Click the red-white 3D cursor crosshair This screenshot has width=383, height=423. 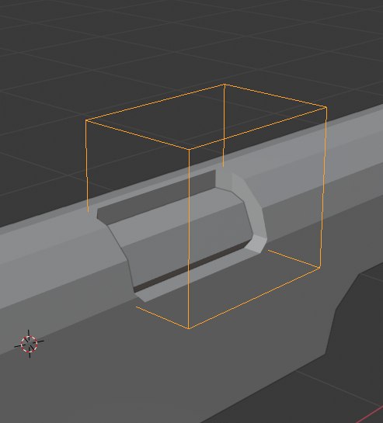pyautogui.click(x=30, y=344)
